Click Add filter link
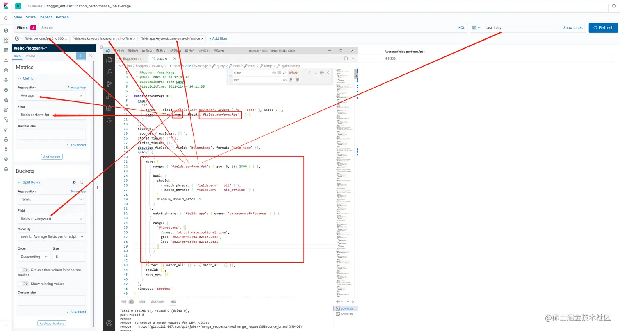This screenshot has width=620, height=331. (x=218, y=38)
